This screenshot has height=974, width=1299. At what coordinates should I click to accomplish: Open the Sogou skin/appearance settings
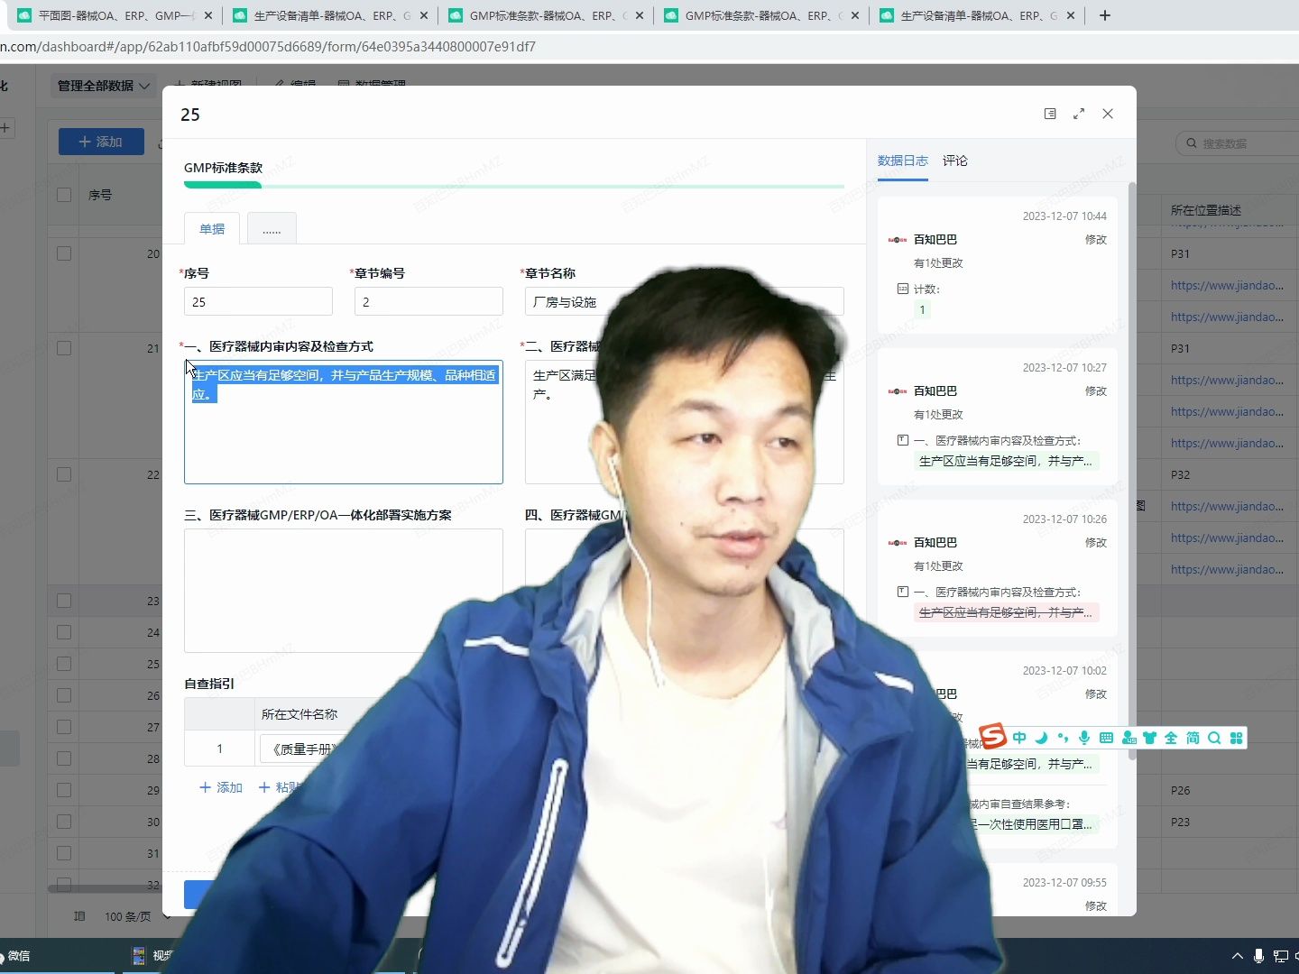pos(1149,738)
